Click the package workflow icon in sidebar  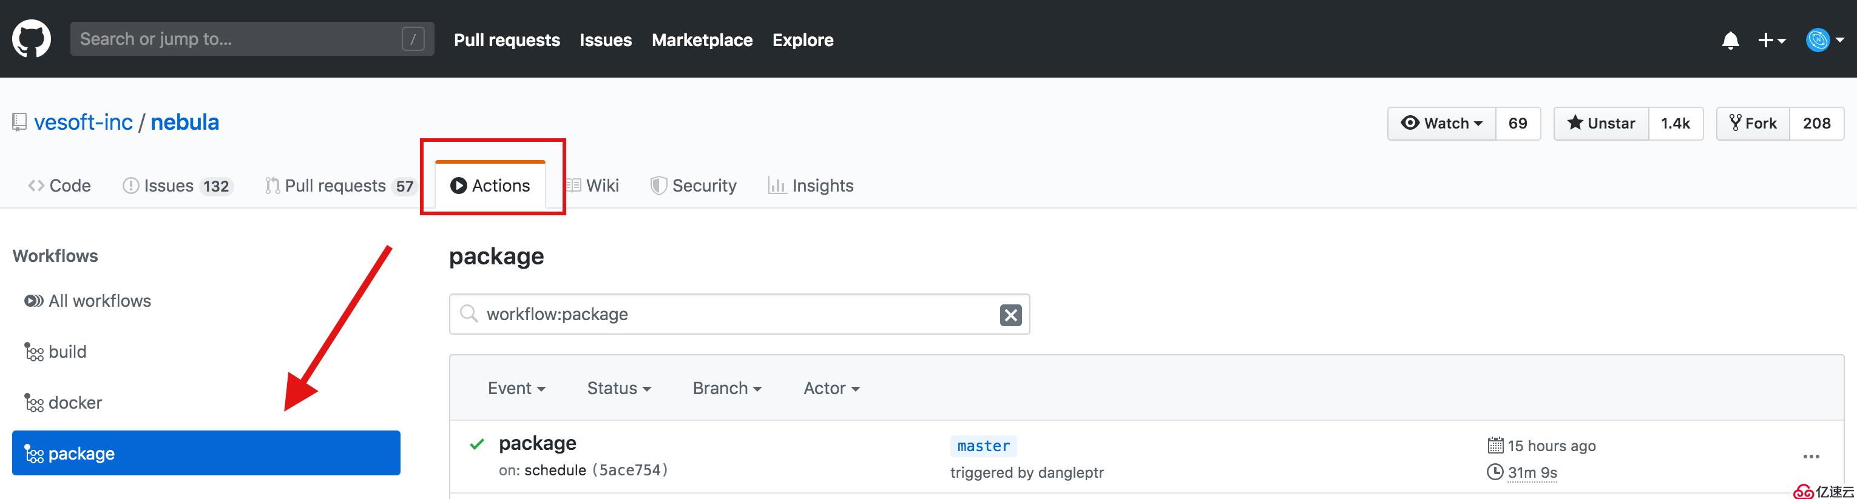[34, 454]
